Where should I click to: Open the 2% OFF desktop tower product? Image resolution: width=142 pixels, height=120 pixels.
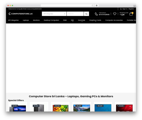tap(39, 107)
